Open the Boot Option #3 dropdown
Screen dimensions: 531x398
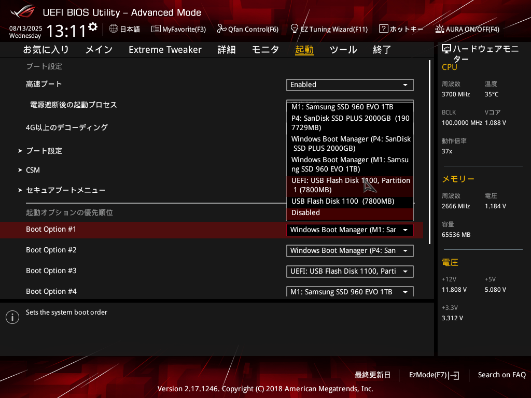pyautogui.click(x=350, y=272)
